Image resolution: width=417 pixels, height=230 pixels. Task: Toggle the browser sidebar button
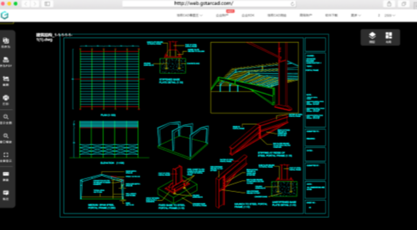47,3
